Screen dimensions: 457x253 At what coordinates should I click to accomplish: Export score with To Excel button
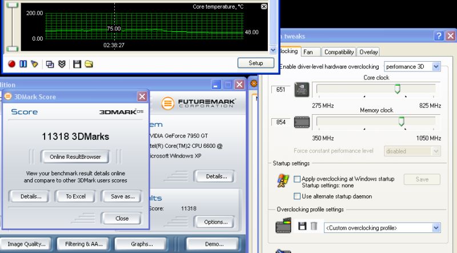tap(75, 196)
